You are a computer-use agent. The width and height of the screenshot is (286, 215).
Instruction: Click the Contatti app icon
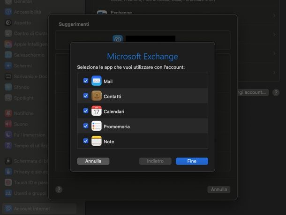tap(97, 96)
